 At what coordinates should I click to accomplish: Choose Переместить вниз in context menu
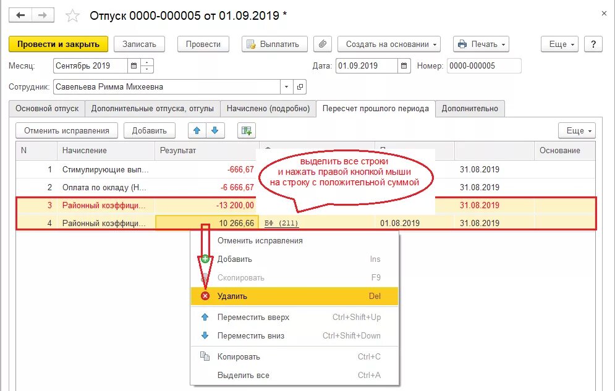coord(294,335)
